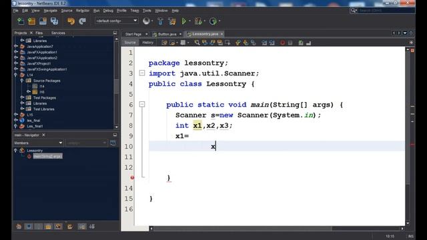Select the Lessontry class in Navigator
This screenshot has width=427, height=240.
[35, 151]
